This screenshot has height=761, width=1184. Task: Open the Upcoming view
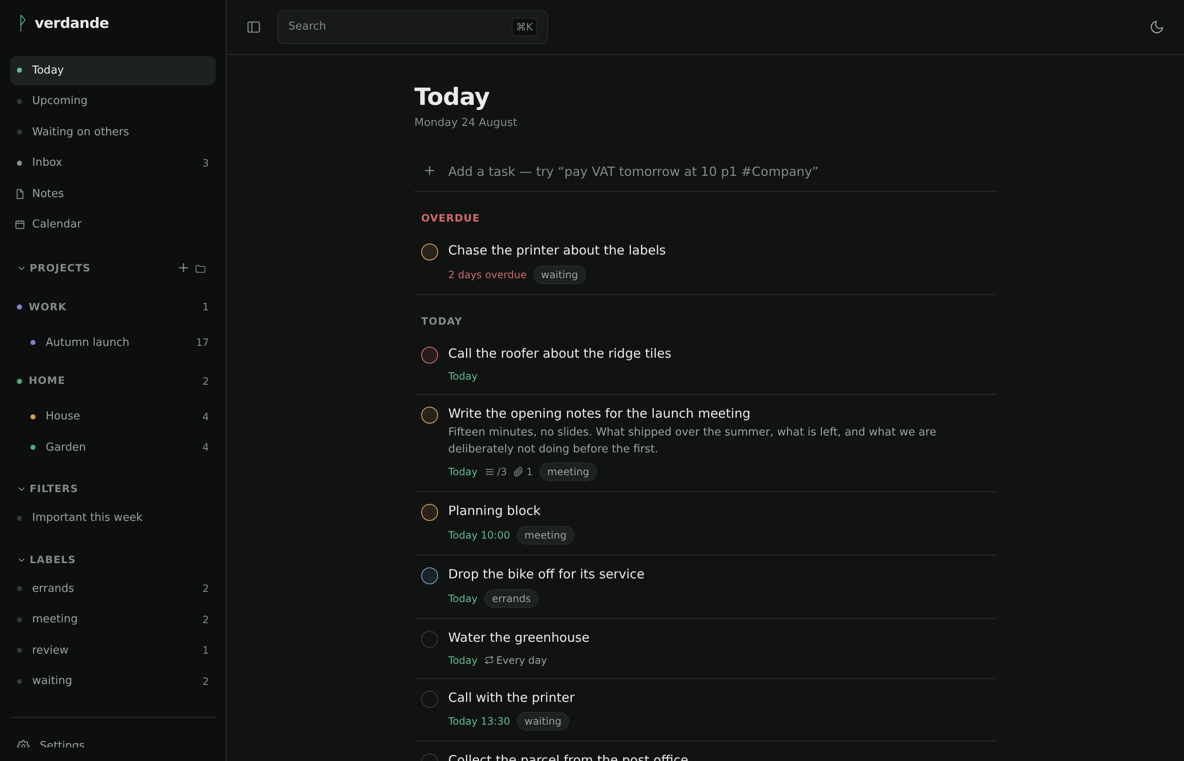[112, 101]
